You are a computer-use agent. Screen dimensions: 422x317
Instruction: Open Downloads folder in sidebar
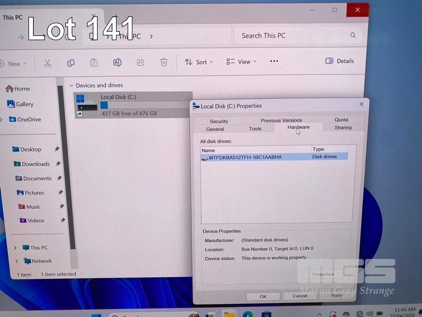coord(35,164)
